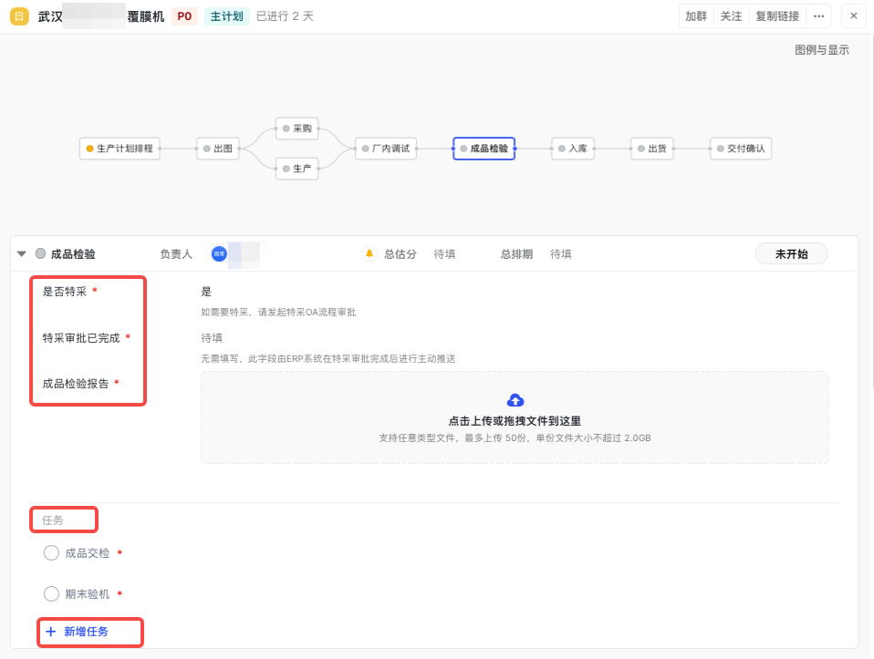The height and width of the screenshot is (659, 874).
Task: Click the grey status dot beside 成品检验 title
Action: [40, 254]
